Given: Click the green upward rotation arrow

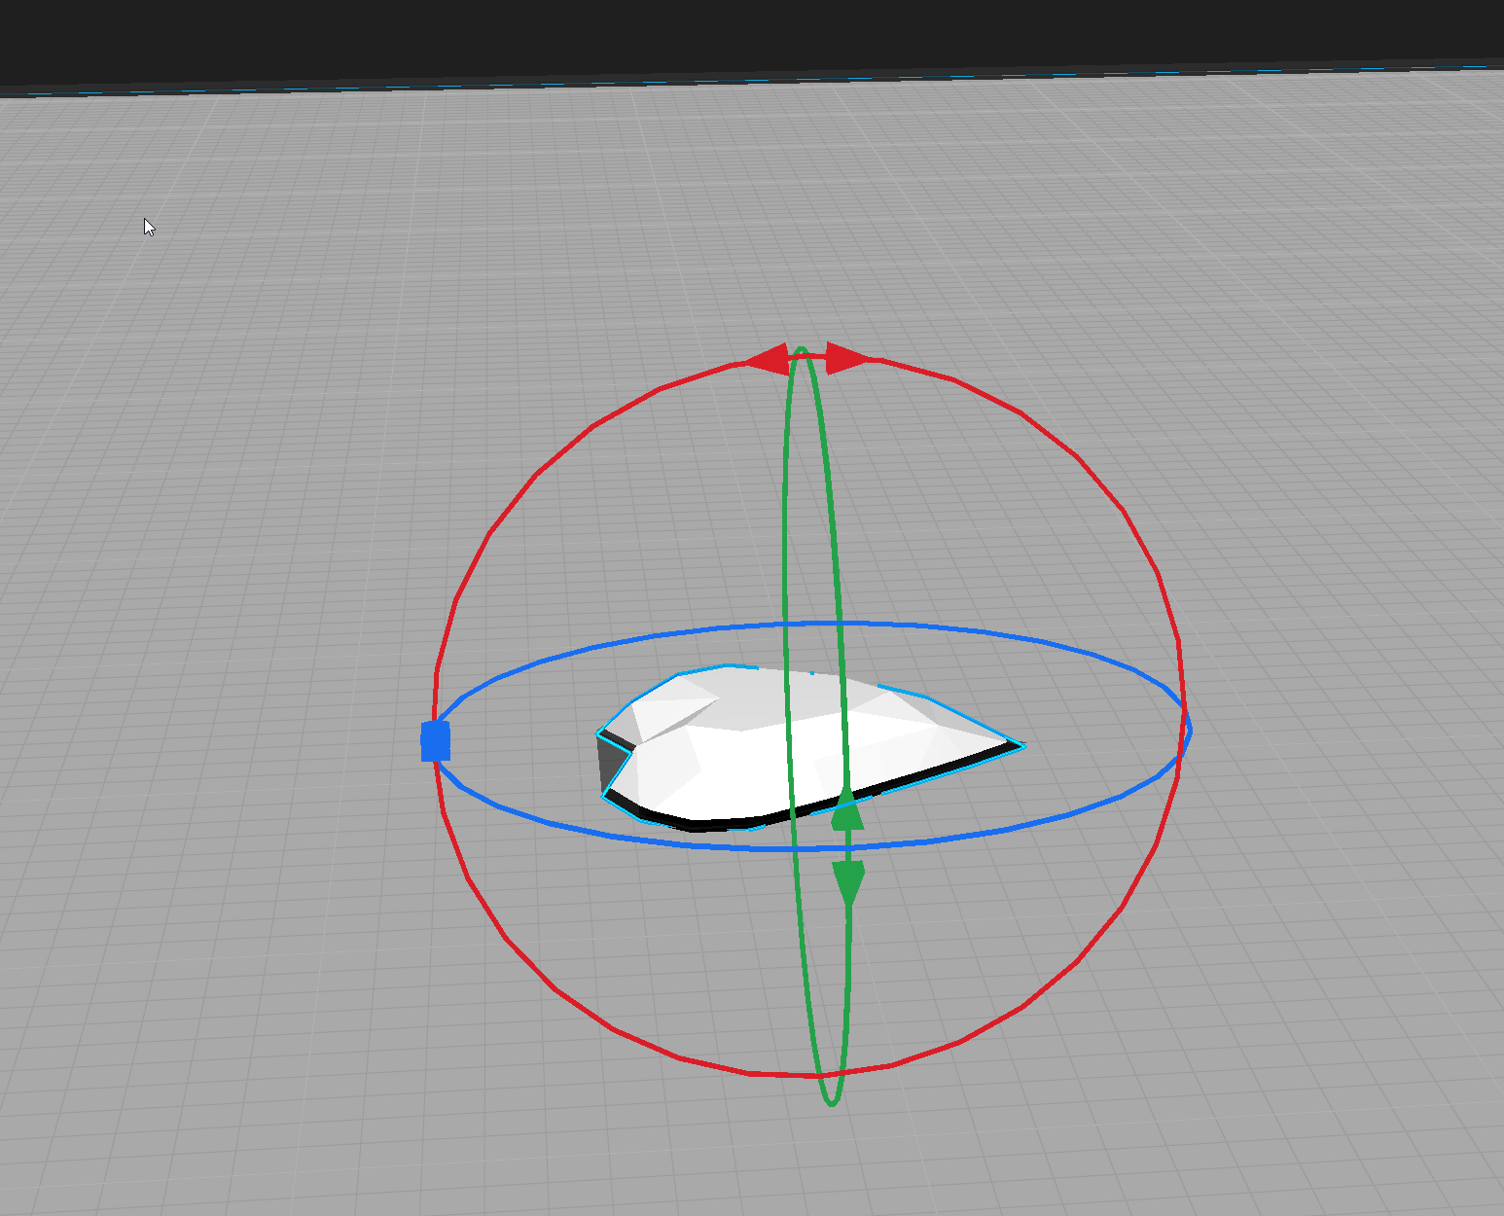Looking at the screenshot, I should tap(847, 809).
